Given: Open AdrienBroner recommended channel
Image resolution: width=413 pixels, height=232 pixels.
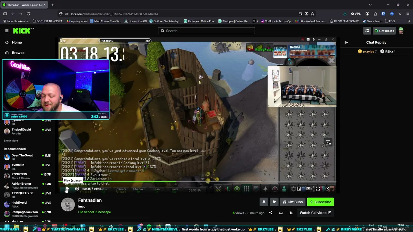Looking at the screenshot, I should [x=28, y=186].
